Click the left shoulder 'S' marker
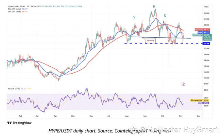 click(134, 17)
